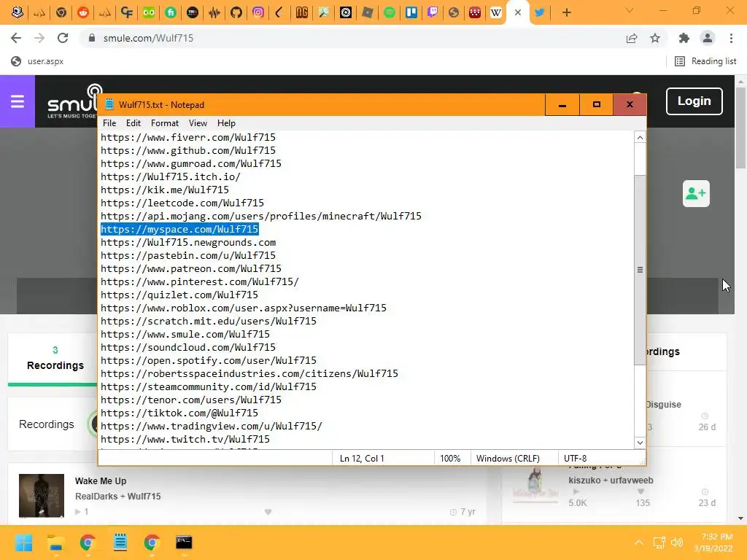Click the Notepad scrollbar up arrow
747x560 pixels.
coord(640,138)
